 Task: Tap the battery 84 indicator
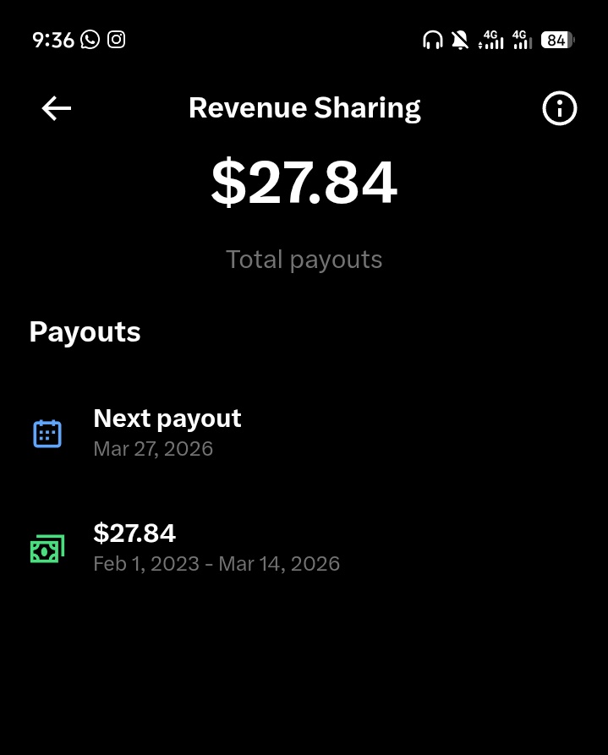557,40
